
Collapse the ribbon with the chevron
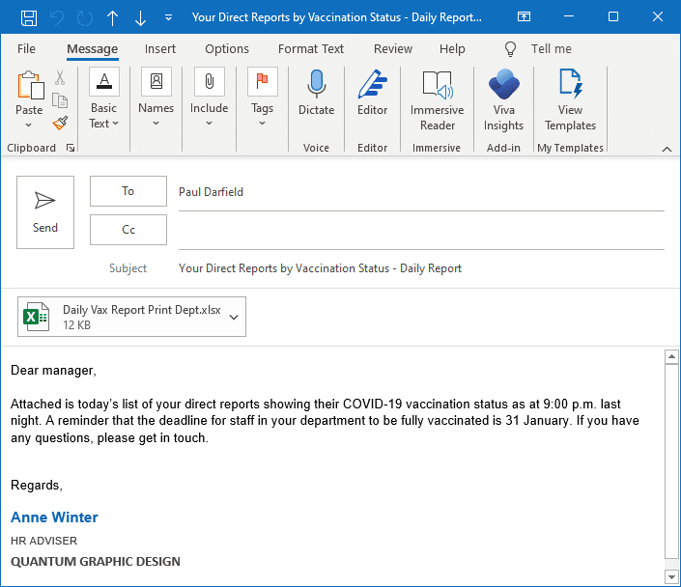coord(666,149)
